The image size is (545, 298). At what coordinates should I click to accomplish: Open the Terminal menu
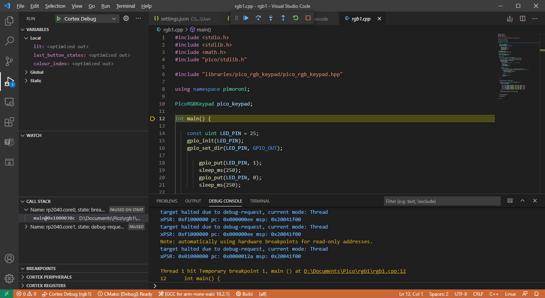tap(125, 6)
